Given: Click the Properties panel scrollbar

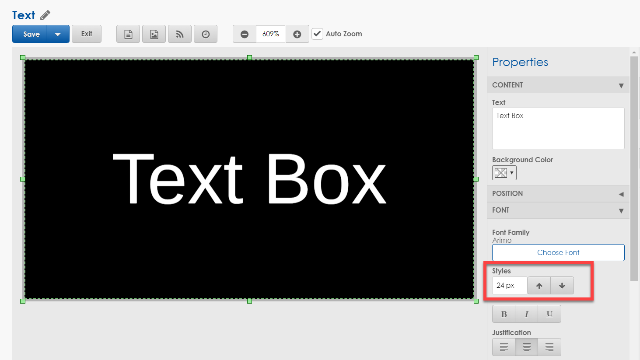Looking at the screenshot, I should click(x=634, y=168).
